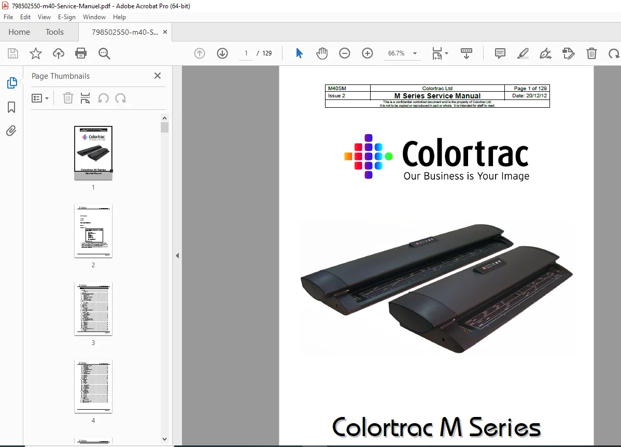This screenshot has height=447, width=621.
Task: Open the Window menu
Action: [94, 17]
